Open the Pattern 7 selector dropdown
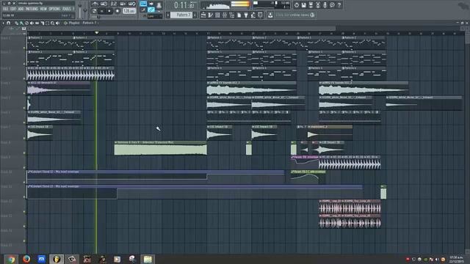The image size is (470, 264). coord(181,15)
